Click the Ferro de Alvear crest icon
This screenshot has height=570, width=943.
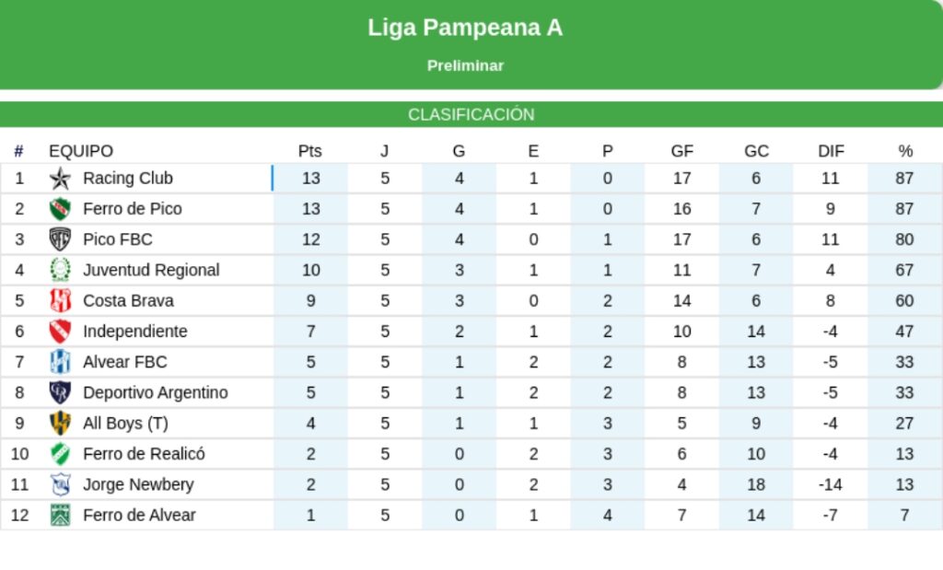coord(60,515)
